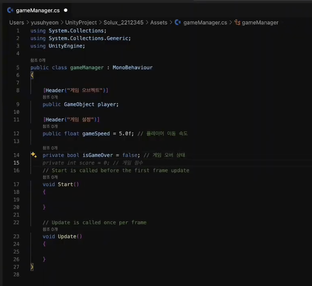This screenshot has height=286, width=312.
Task: Click 'Update' method name on line 23
Action: pyautogui.click(x=67, y=236)
